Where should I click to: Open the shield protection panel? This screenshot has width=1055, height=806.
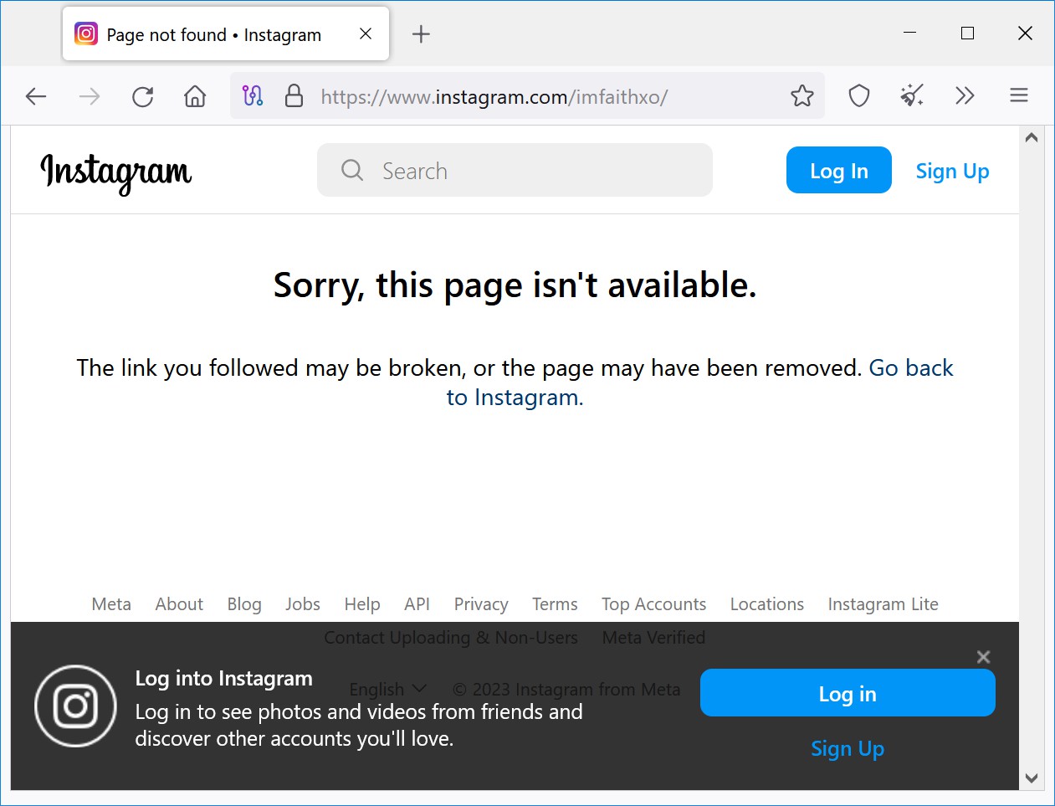[859, 95]
